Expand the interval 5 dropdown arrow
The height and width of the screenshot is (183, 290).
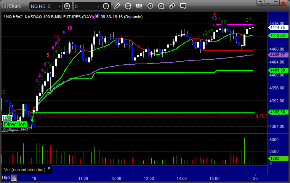pos(98,6)
